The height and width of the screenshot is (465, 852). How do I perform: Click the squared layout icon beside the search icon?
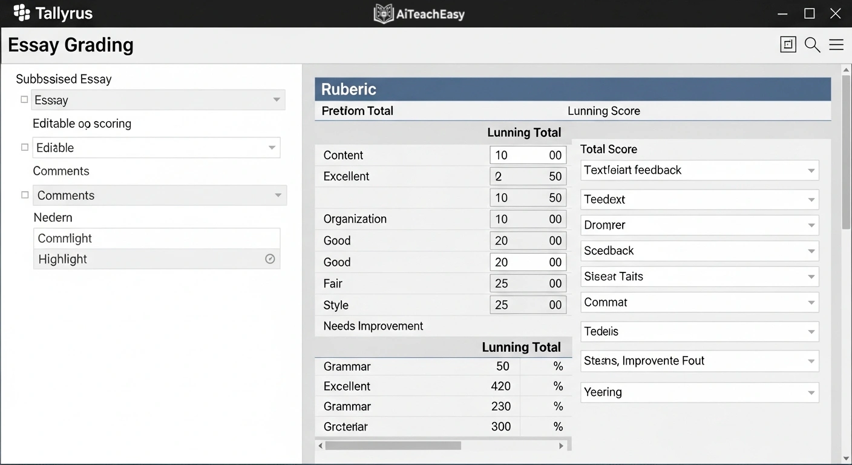(x=788, y=44)
